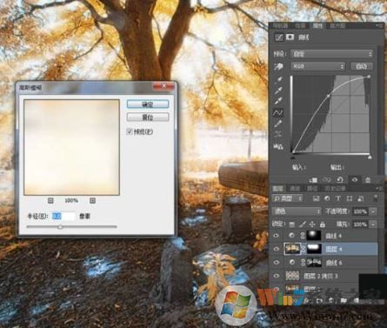Toggle the Preview checkbox in Gaussian Blur

click(130, 131)
